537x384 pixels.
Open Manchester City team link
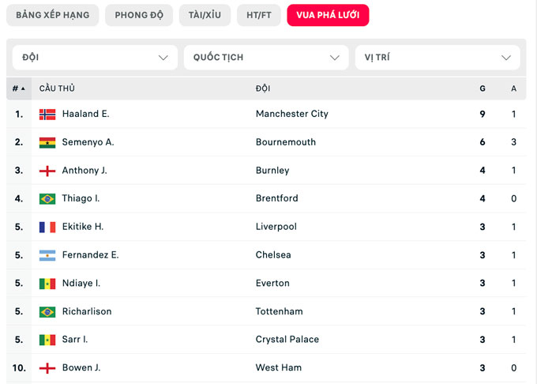(291, 115)
